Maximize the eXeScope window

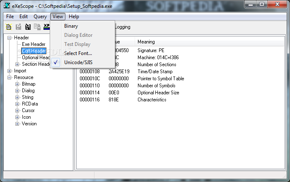tap(262, 4)
